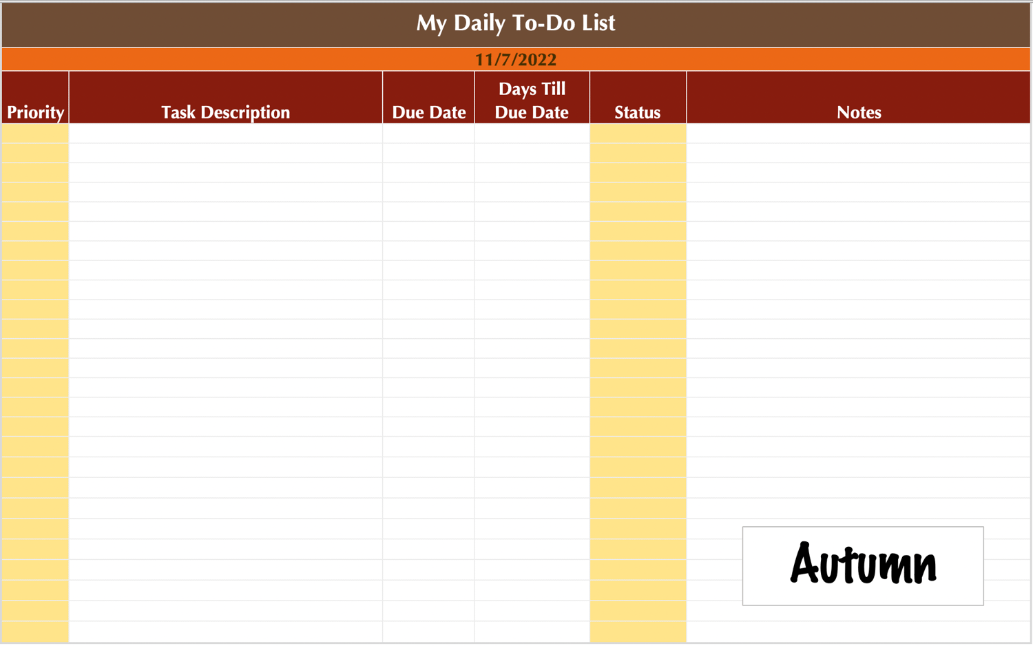The height and width of the screenshot is (646, 1033).
Task: Select the Notes column header
Action: (859, 98)
